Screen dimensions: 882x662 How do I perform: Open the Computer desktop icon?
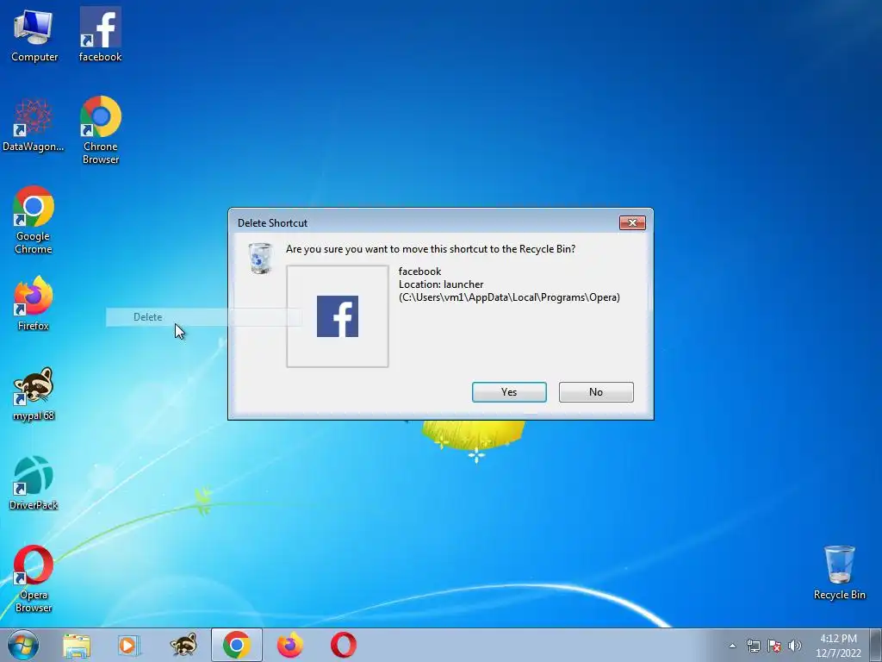[34, 34]
